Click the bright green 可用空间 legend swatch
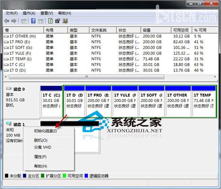The width and height of the screenshot is (221, 189). (x=65, y=176)
